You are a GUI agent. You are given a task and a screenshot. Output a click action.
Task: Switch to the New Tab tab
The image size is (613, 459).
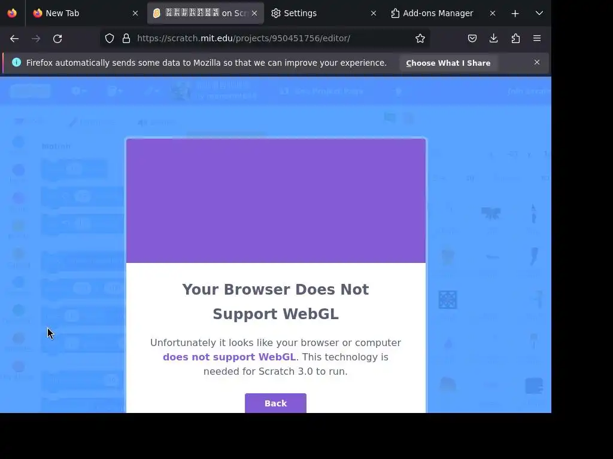pos(86,13)
